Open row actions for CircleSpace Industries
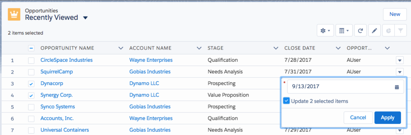This screenshot has height=135, width=411. [399, 61]
